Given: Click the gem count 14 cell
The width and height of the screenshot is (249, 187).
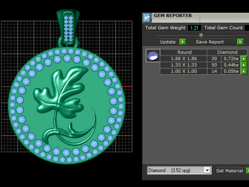Looking at the screenshot, I should pos(214,71).
